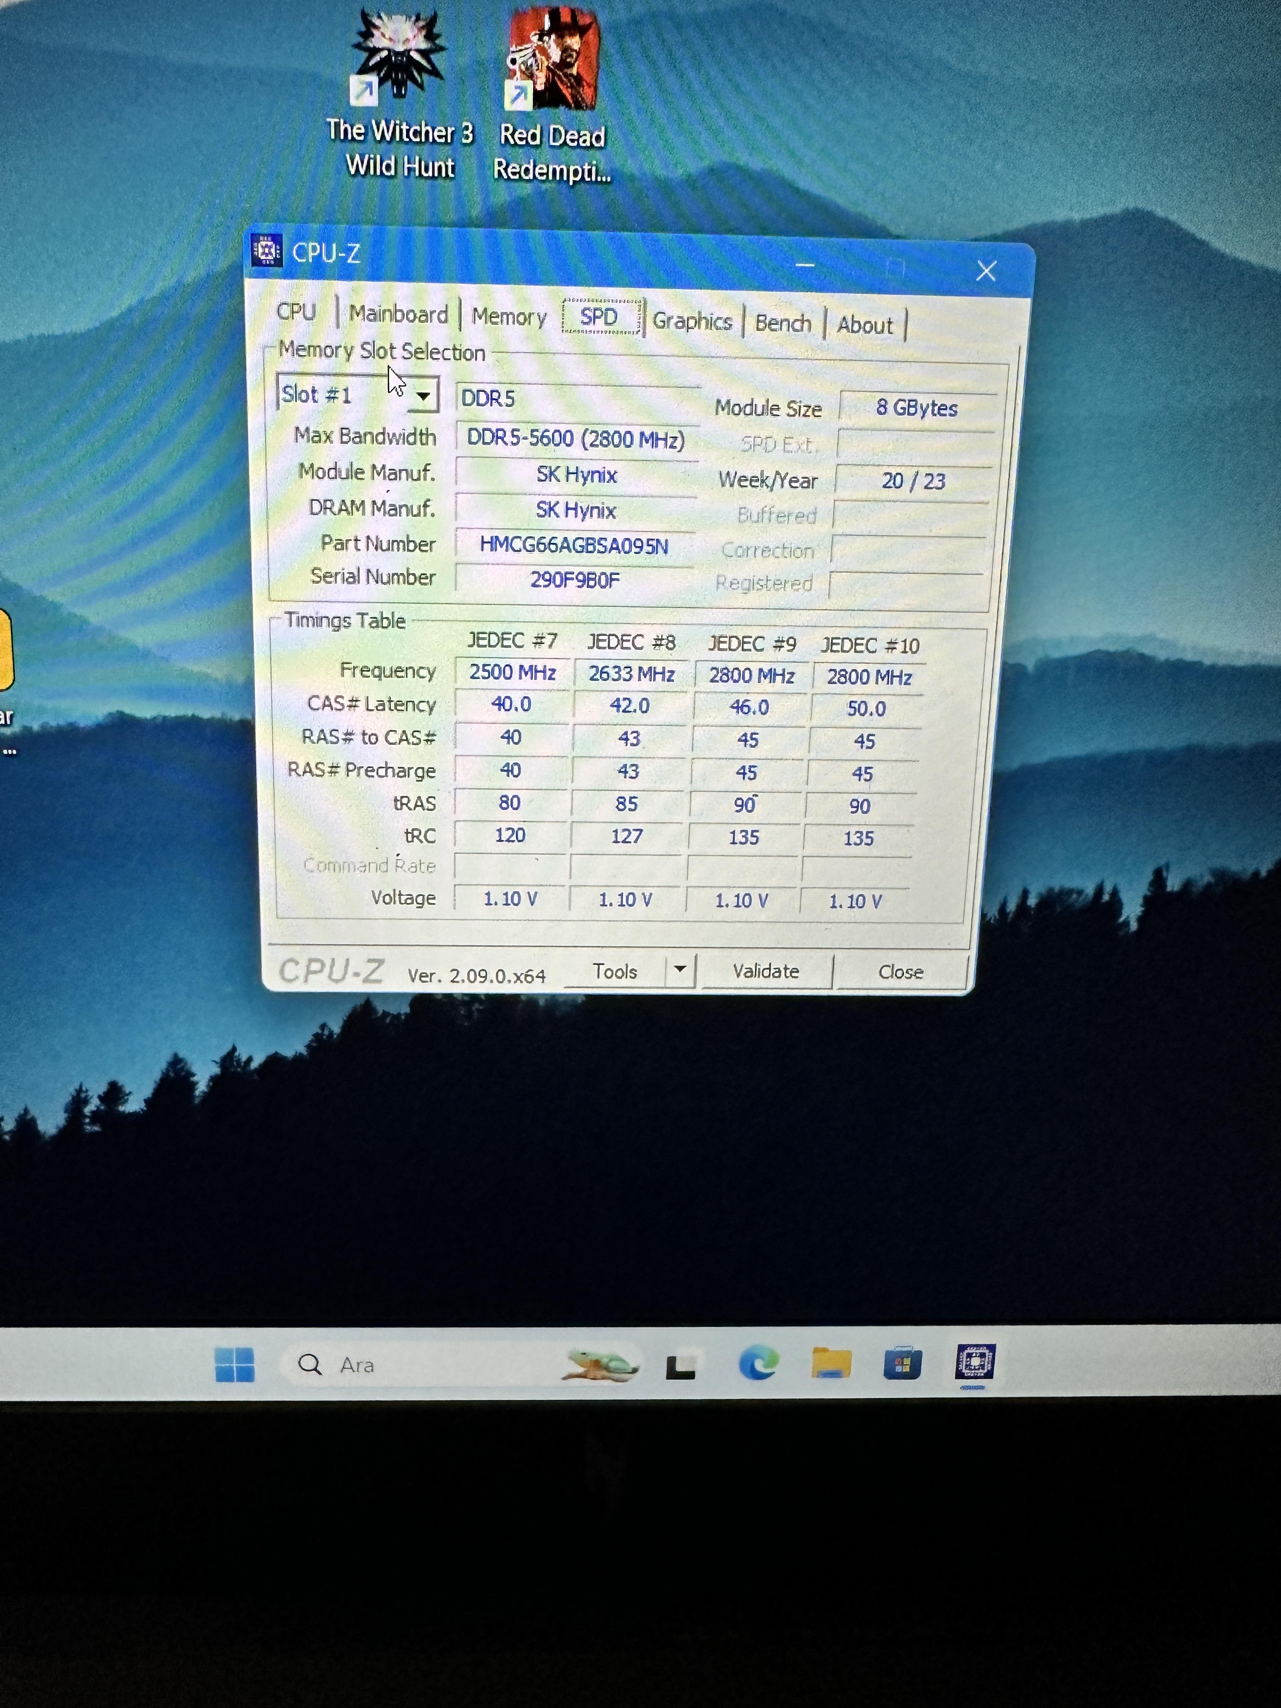
Task: Click the frog search highlight icon
Action: tap(600, 1364)
